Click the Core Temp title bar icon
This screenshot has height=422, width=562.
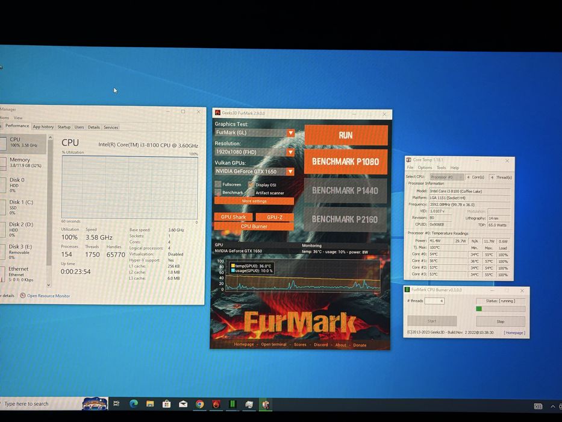tap(408, 160)
